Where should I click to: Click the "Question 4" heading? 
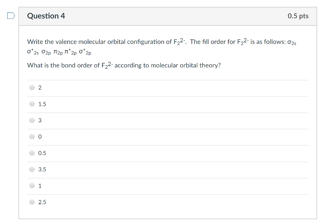pyautogui.click(x=46, y=16)
